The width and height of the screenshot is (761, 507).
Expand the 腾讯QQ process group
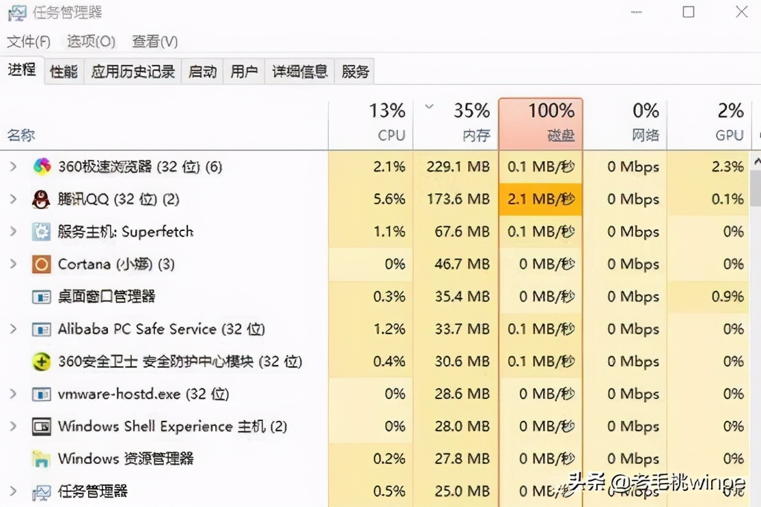[x=12, y=199]
